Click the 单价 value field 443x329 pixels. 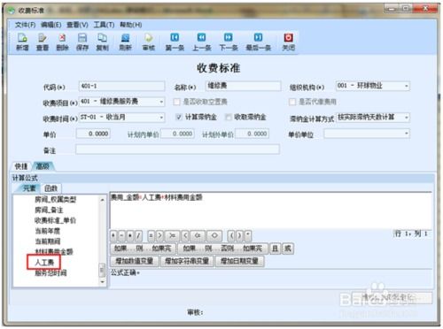coord(93,134)
